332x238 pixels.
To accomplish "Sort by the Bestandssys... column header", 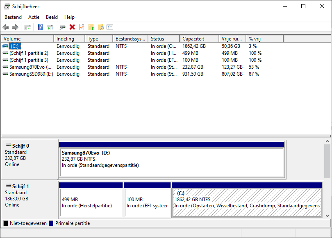I will (130, 39).
